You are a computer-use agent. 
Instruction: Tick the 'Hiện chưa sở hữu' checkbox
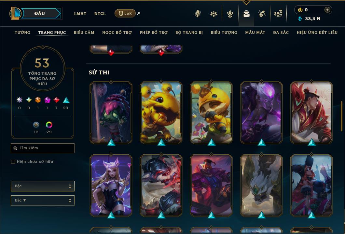click(13, 162)
